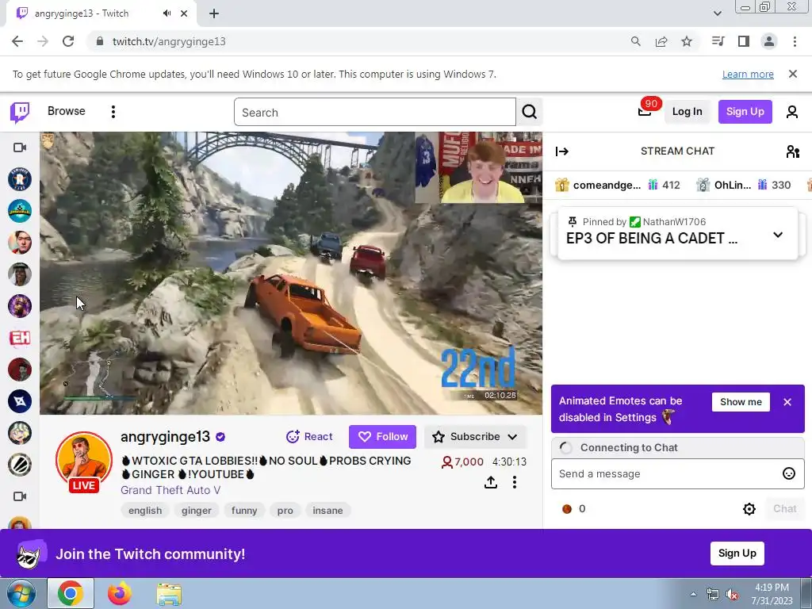812x609 pixels.
Task: Open the Astros logo channel in sidebar
Action: [x=20, y=179]
